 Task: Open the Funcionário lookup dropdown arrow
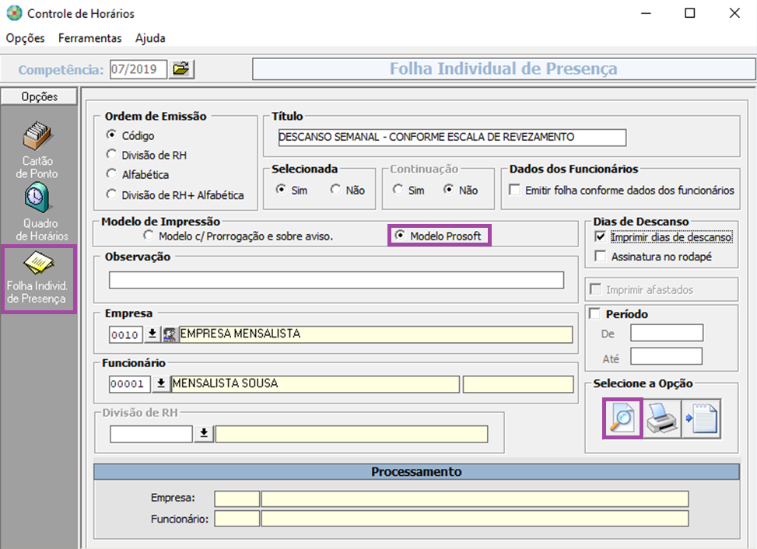(x=161, y=384)
